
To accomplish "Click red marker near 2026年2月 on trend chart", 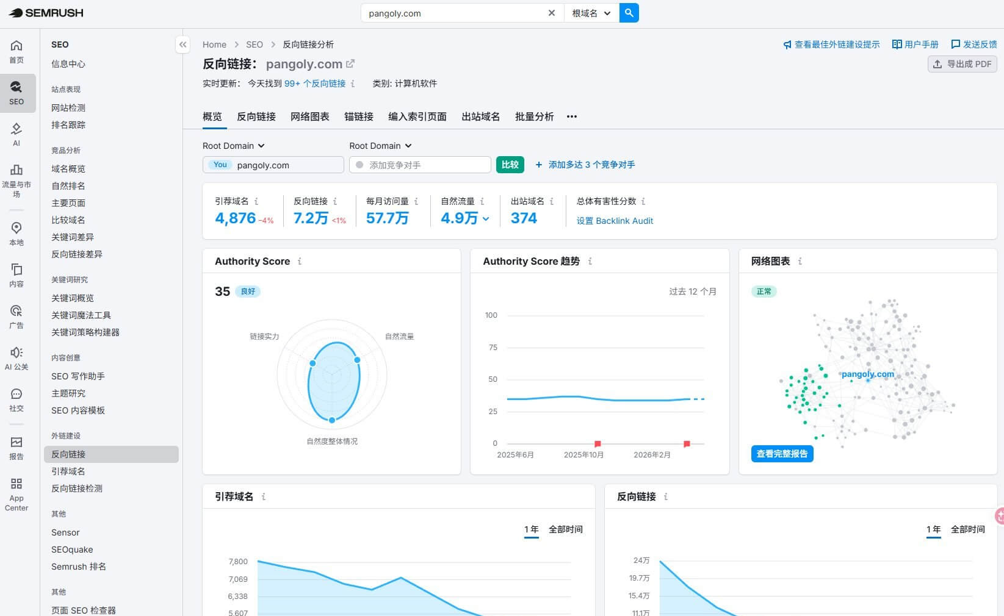I will pos(687,444).
